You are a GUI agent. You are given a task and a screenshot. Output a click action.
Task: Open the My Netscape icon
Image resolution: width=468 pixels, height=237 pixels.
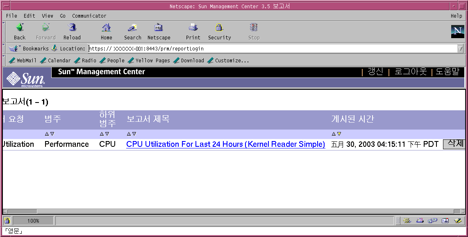(x=159, y=31)
